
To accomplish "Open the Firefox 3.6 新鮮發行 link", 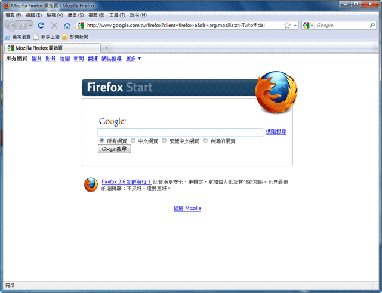I will (x=127, y=181).
